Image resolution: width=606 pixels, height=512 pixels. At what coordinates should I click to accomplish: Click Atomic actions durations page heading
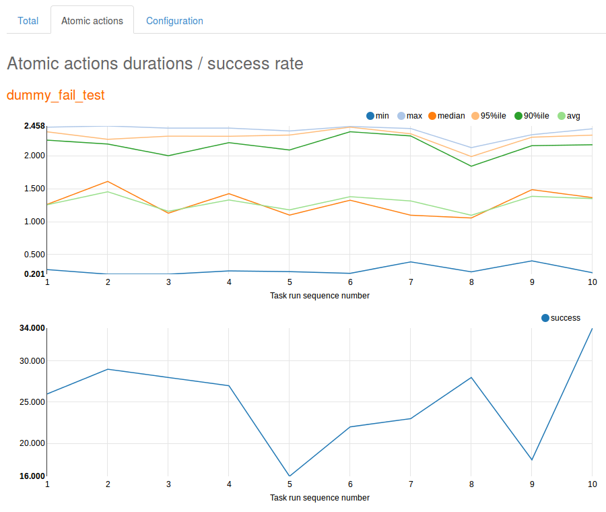tap(155, 64)
